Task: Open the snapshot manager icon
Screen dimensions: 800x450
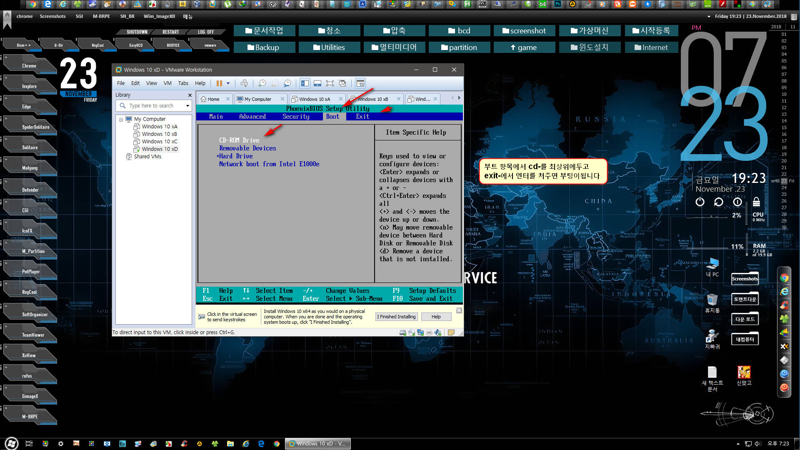Action: [287, 83]
